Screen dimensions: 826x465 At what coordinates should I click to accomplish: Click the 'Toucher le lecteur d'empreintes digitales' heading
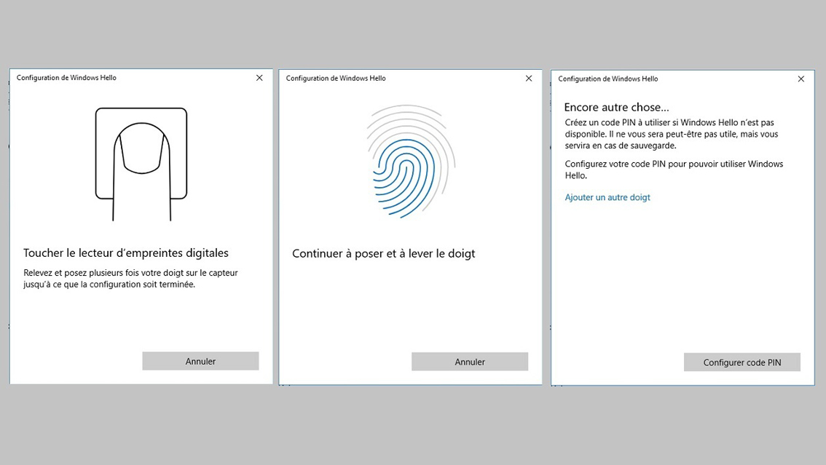tap(126, 253)
